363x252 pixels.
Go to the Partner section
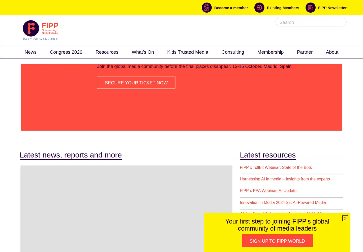305,52
